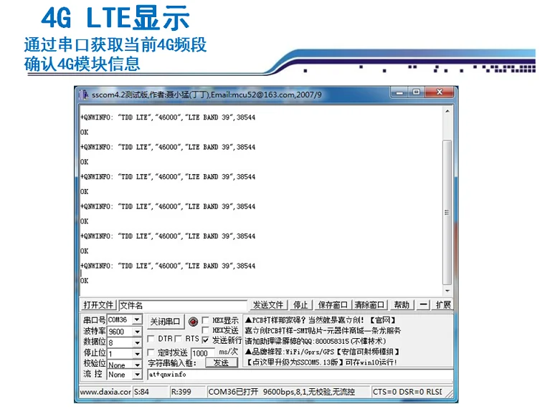Open the 流控 None dropdown
Viewport: 545px width, 414px height.
137,375
